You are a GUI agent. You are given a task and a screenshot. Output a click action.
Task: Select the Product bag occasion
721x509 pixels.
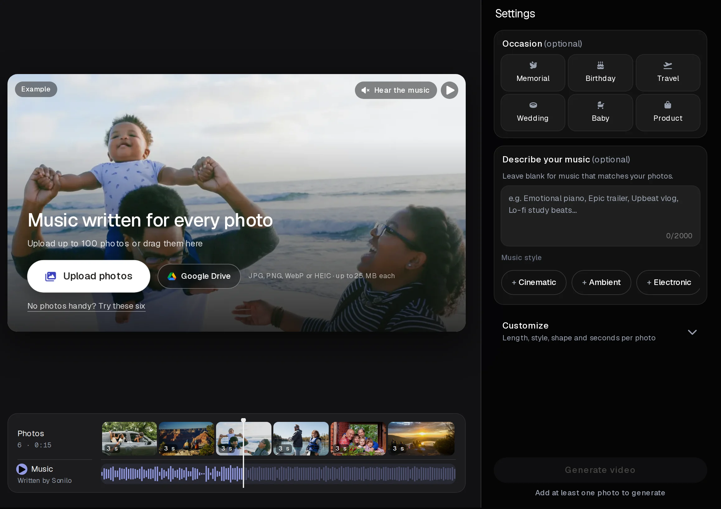(x=668, y=113)
